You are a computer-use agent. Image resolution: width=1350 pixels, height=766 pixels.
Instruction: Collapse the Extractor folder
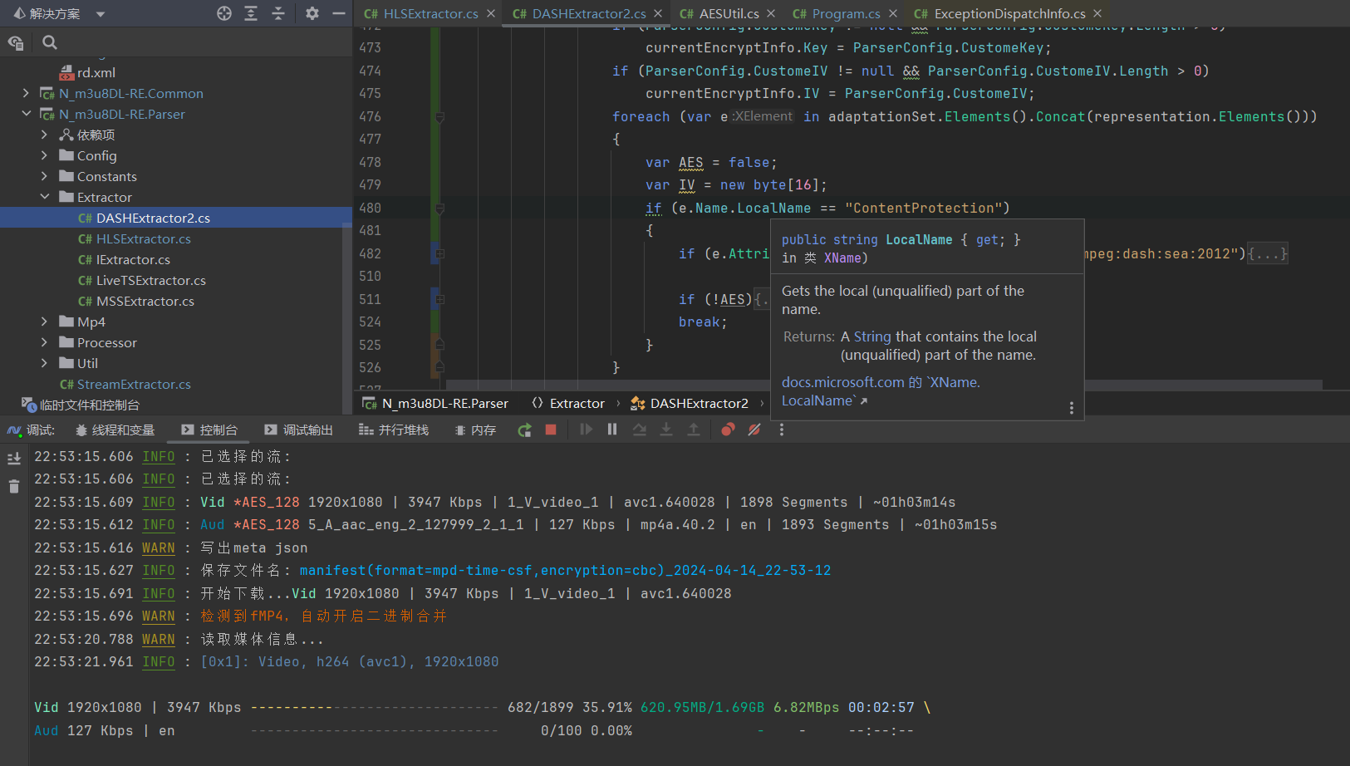coord(44,197)
